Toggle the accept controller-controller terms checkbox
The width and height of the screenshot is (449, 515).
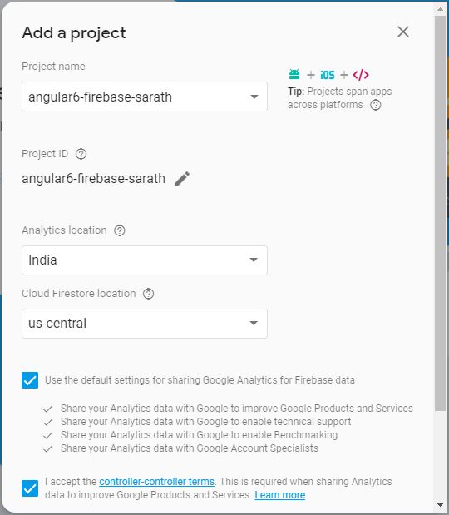30,488
